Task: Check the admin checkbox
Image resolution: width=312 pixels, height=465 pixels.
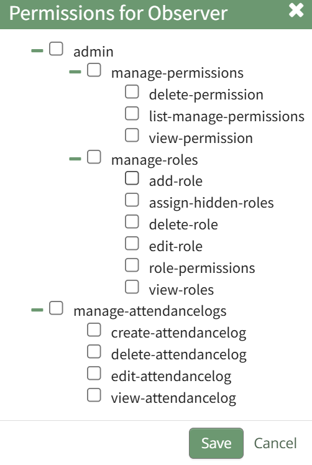Action: 56,49
